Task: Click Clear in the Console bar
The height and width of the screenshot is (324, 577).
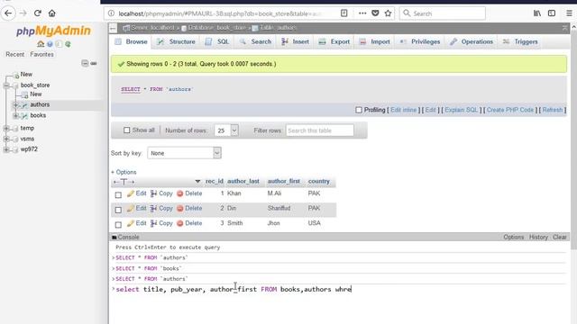Action: (x=559, y=238)
